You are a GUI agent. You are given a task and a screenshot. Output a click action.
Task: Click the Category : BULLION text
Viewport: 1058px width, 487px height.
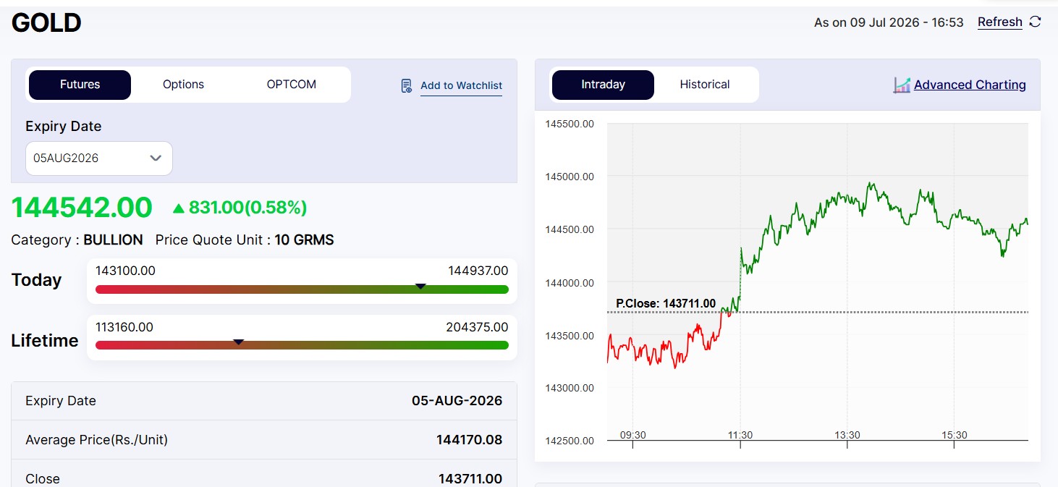[77, 240]
